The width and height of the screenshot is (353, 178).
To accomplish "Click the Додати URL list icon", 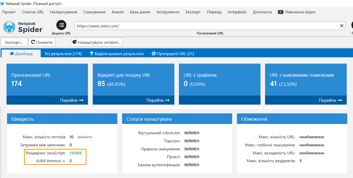I will pyautogui.click(x=61, y=25).
